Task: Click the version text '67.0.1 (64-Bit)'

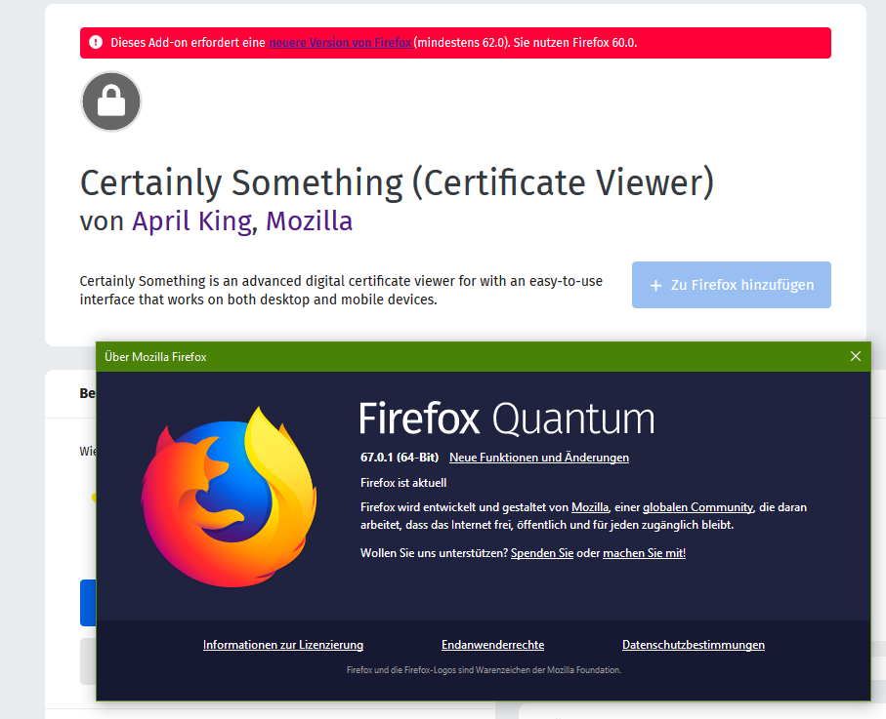Action: pos(400,458)
